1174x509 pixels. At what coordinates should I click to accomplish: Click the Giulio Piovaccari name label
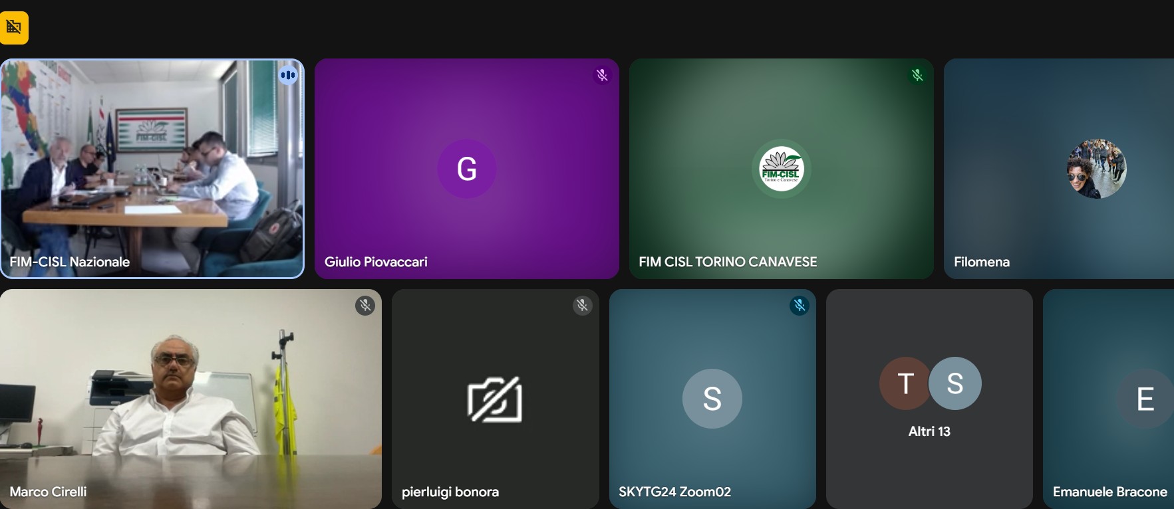[376, 262]
